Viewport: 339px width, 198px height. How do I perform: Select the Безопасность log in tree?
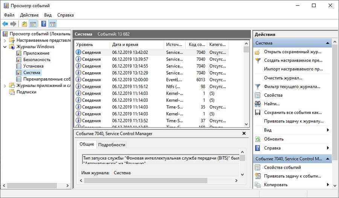(37, 59)
